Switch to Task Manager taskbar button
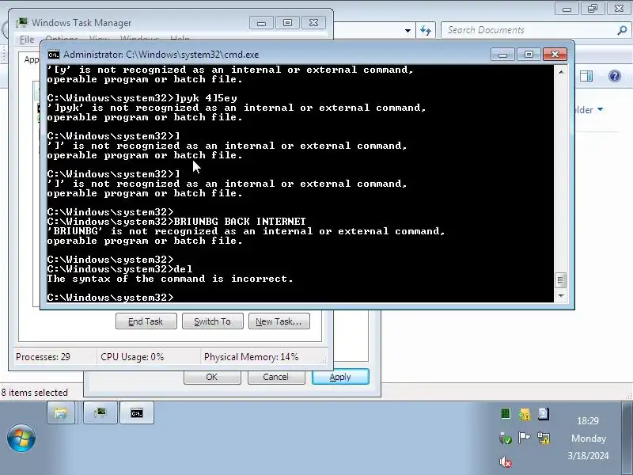 pos(100,412)
